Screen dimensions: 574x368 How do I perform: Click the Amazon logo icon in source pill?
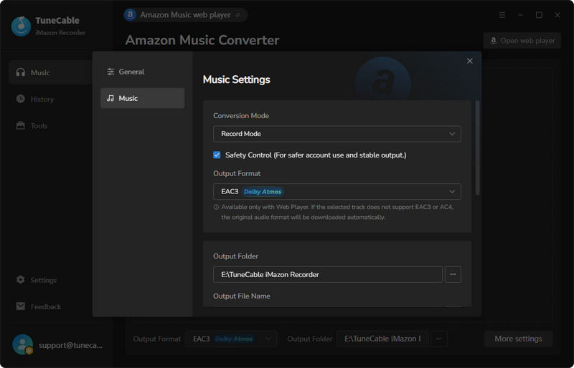pyautogui.click(x=130, y=14)
